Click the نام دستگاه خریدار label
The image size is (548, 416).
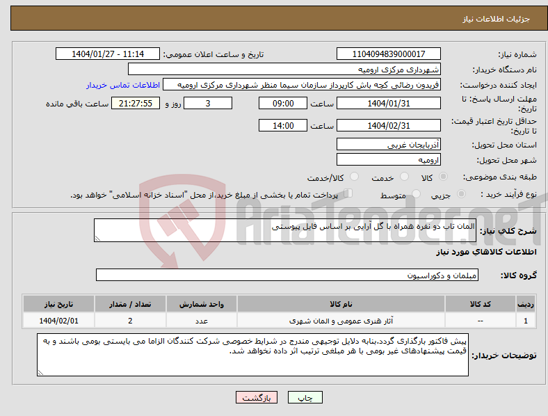pos(505,70)
